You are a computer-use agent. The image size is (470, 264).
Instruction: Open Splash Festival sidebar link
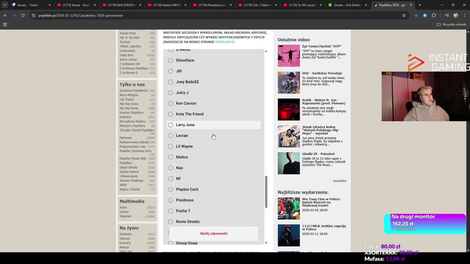pos(129,172)
